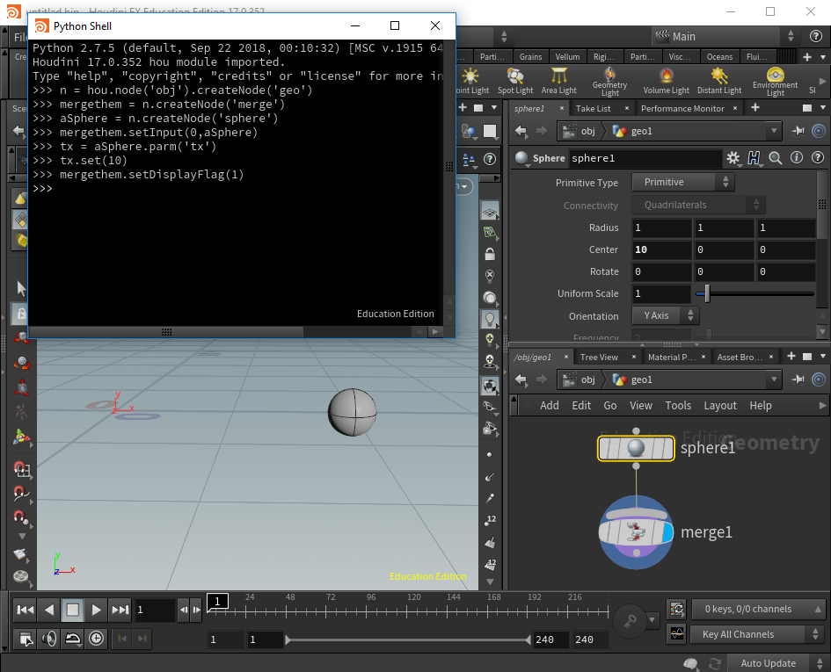The height and width of the screenshot is (672, 831).
Task: Open the Layout menu in network editor
Action: [719, 405]
